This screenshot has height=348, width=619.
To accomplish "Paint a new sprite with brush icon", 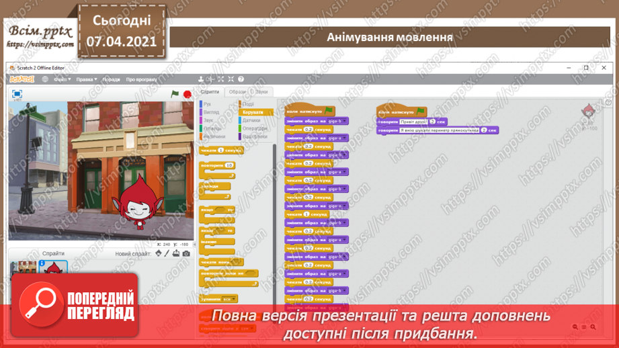I will [167, 253].
